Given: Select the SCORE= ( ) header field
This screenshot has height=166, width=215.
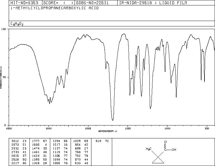Looking at the screenshot, I should click(58, 3).
